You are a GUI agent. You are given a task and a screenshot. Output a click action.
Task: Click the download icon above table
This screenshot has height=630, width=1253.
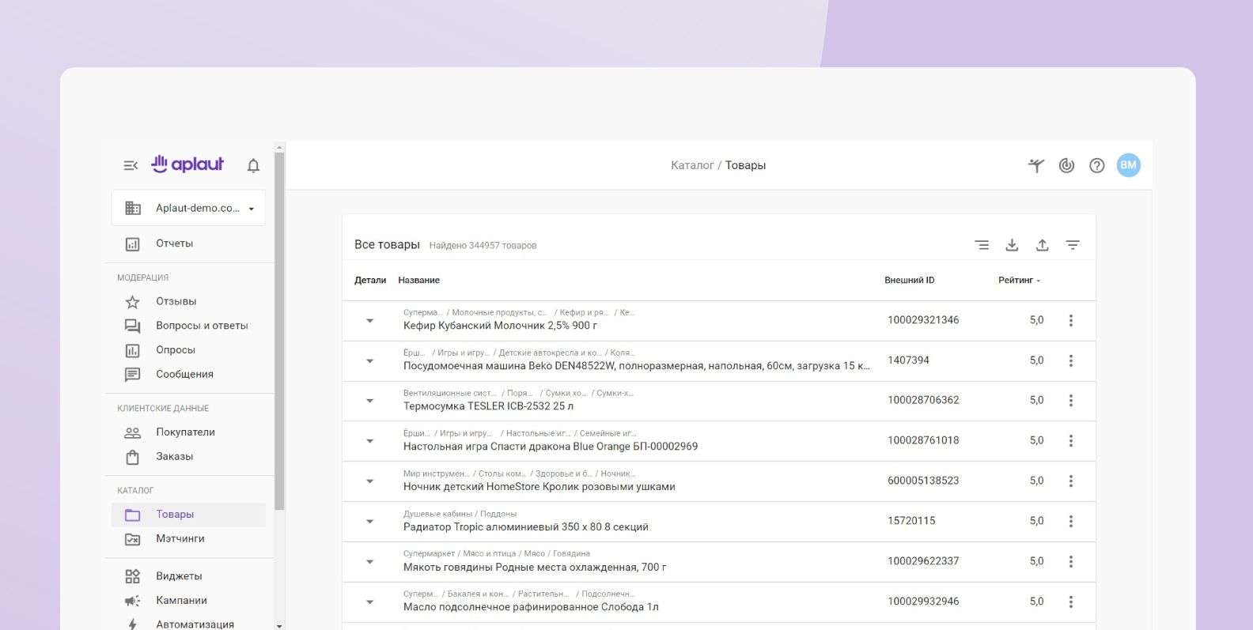[1012, 245]
